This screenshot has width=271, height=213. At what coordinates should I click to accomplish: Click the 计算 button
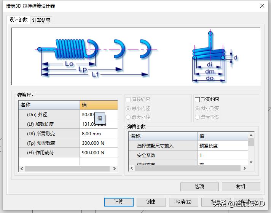tap(119, 202)
